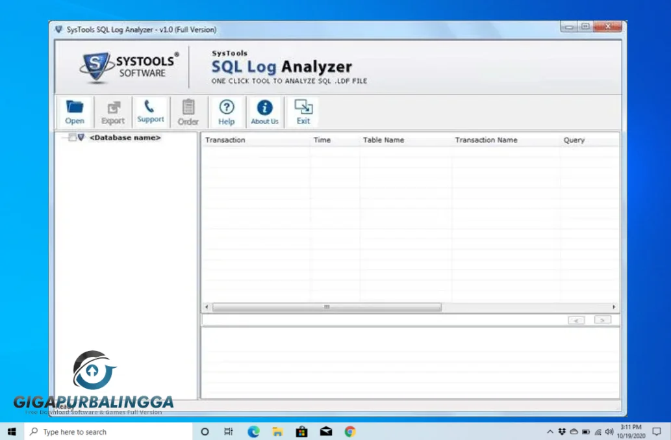
Task: Tick the Database name checkbox
Action: [x=72, y=137]
